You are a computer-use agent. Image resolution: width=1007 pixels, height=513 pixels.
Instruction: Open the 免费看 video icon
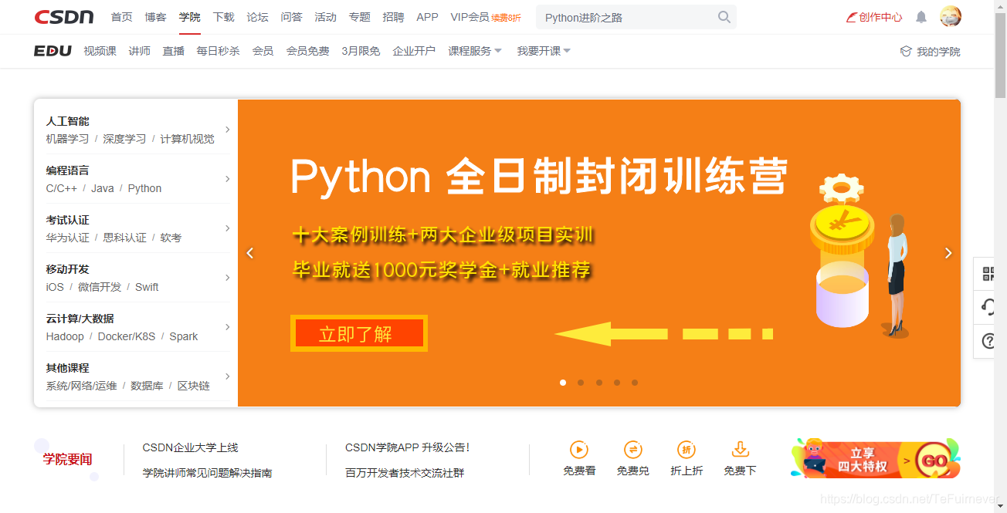pos(579,451)
